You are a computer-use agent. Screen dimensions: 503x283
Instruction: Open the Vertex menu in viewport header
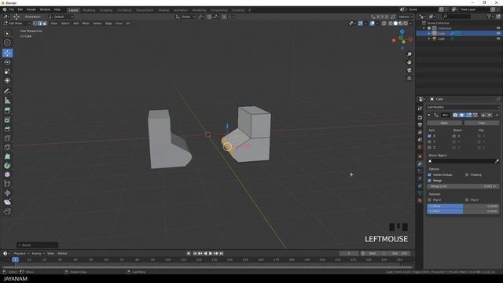coord(97,24)
